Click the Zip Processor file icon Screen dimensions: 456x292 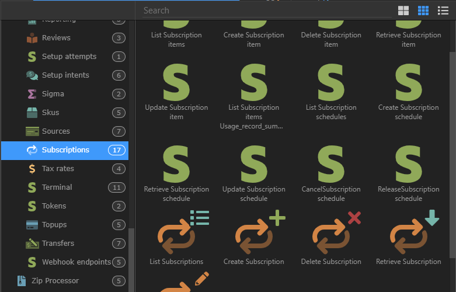click(x=22, y=281)
